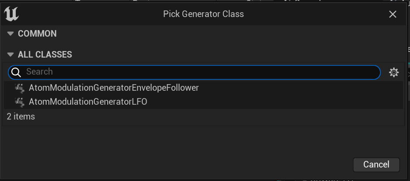Click the empty title bar area beside the Unreal logo
410x181 pixels.
click(x=89, y=14)
